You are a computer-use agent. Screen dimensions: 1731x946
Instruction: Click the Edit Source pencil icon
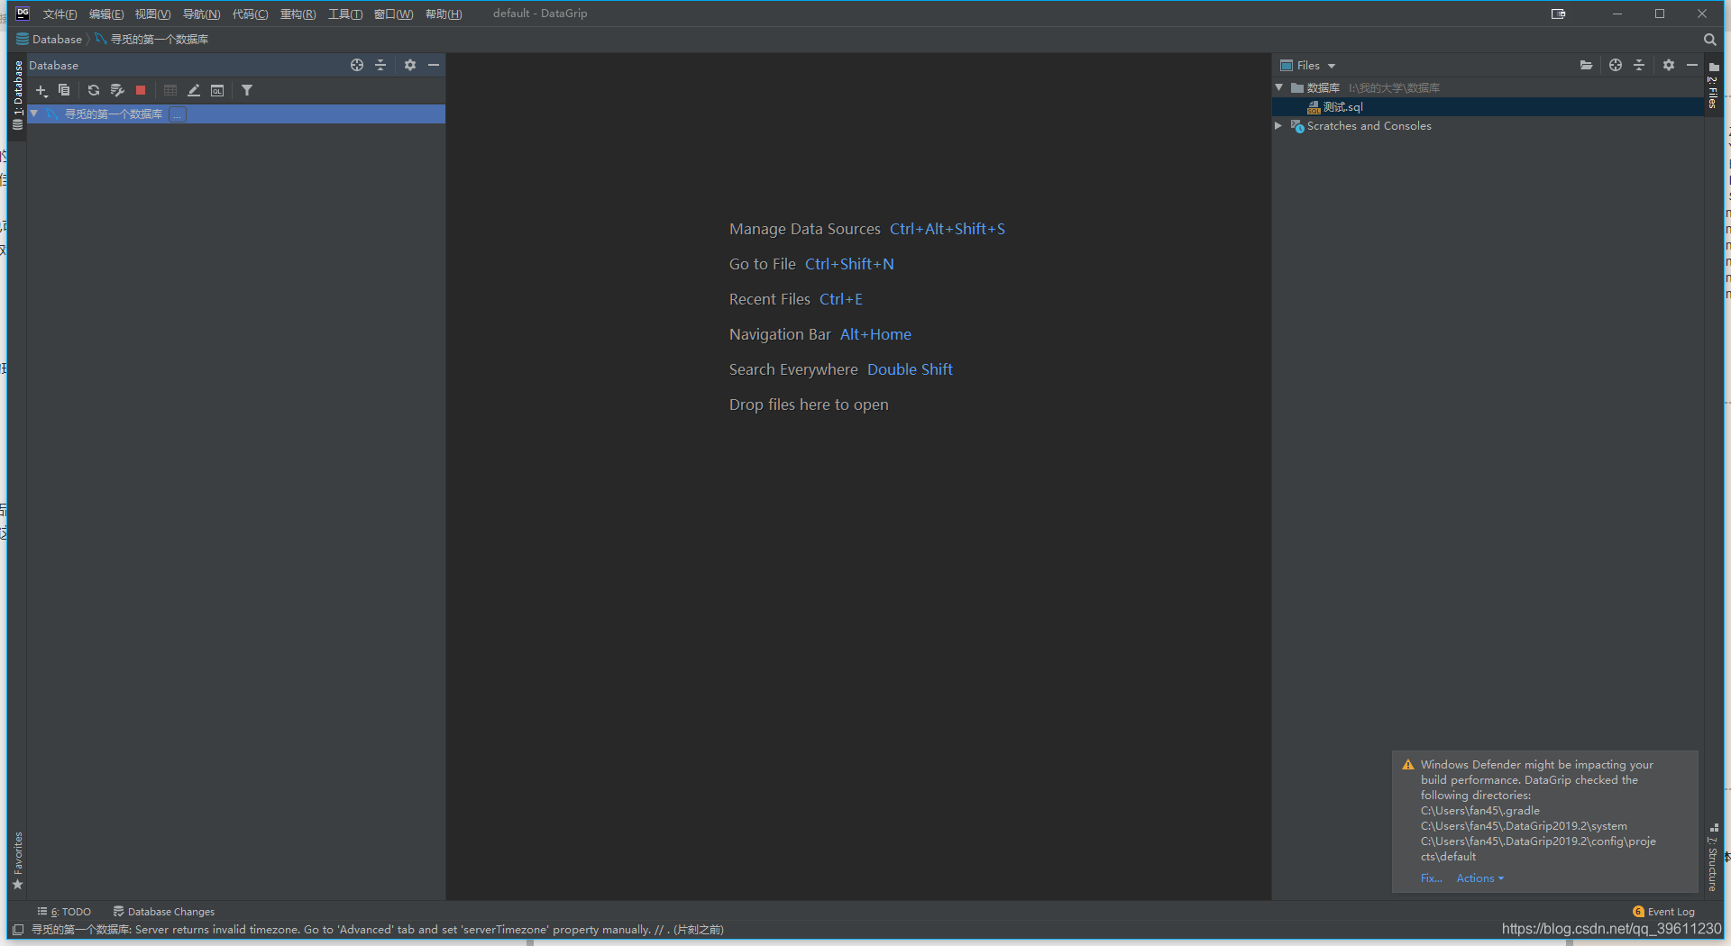[194, 90]
